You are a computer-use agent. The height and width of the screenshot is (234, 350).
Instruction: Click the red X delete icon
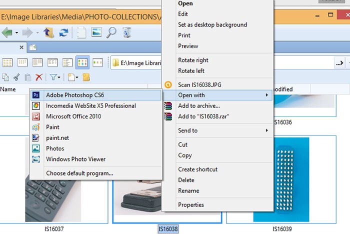(38, 77)
